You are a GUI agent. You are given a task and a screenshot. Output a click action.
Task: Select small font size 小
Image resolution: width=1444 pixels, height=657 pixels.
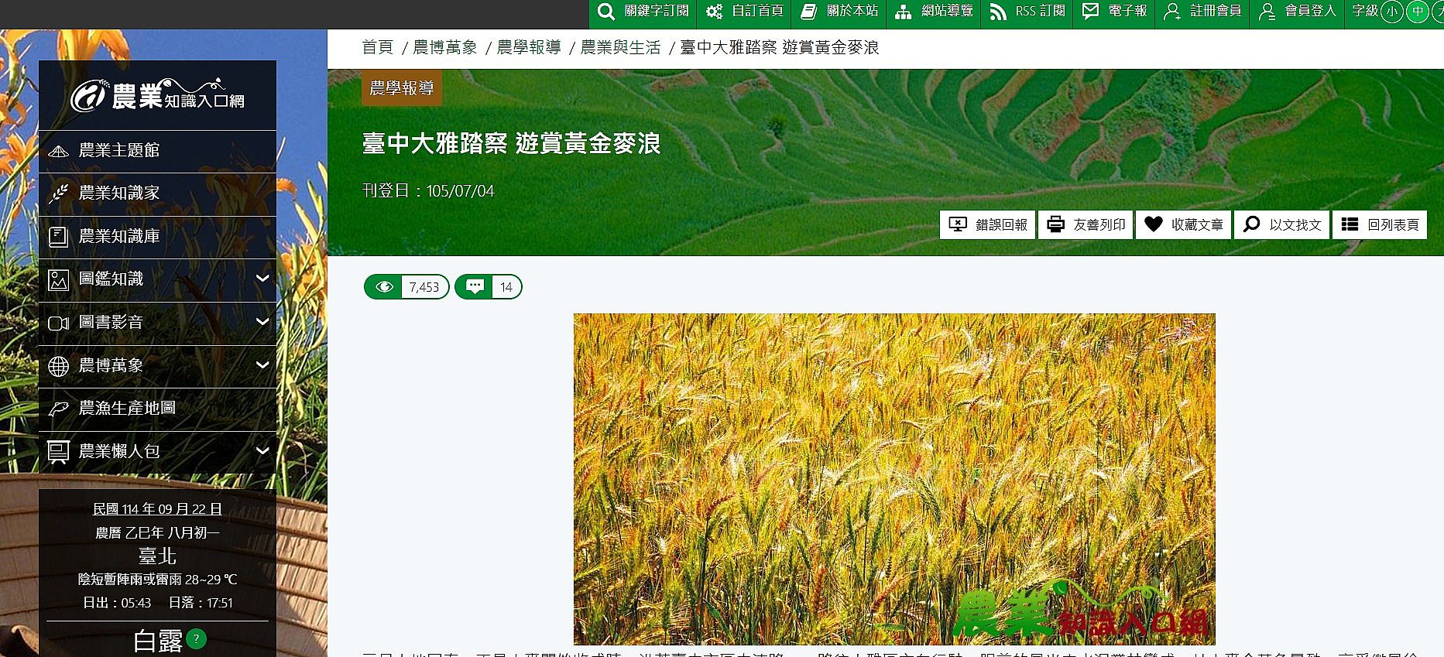[1391, 12]
